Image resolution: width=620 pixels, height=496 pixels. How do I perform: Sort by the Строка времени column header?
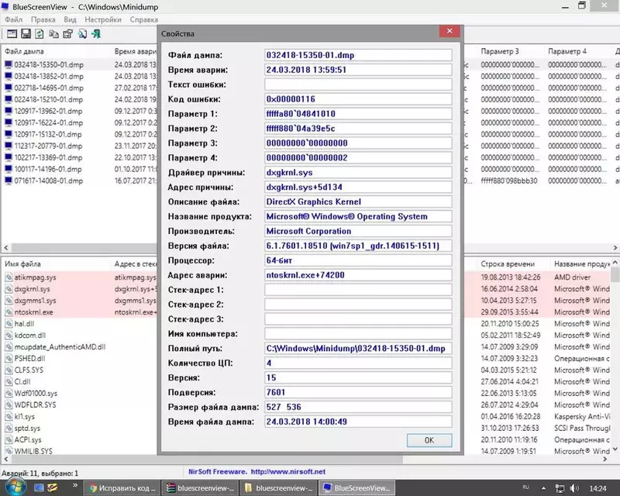click(508, 263)
